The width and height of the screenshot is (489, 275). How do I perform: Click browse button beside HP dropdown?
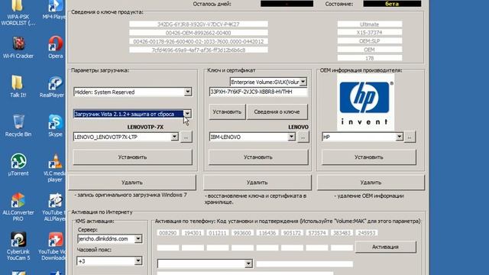coord(410,137)
